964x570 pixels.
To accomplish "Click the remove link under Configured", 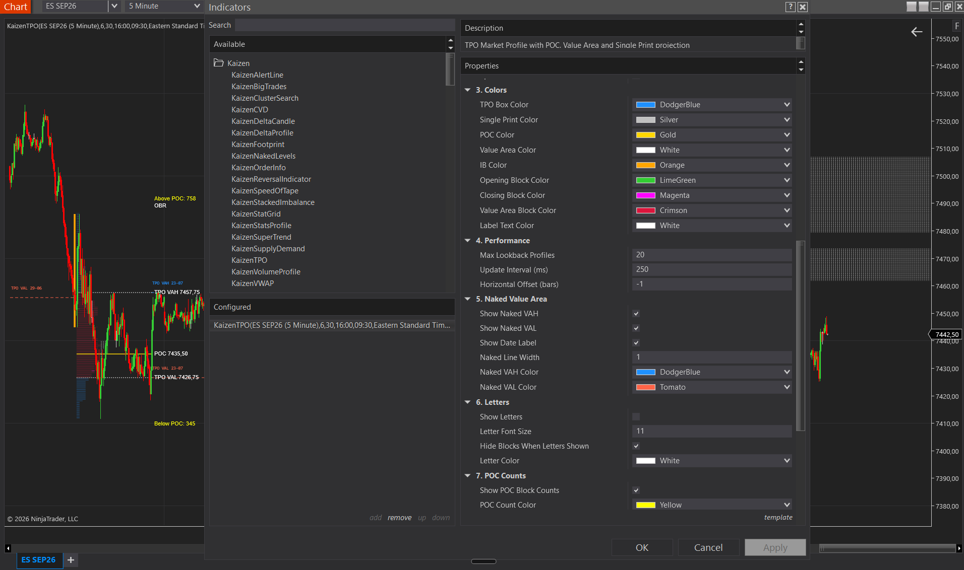I will click(x=399, y=518).
